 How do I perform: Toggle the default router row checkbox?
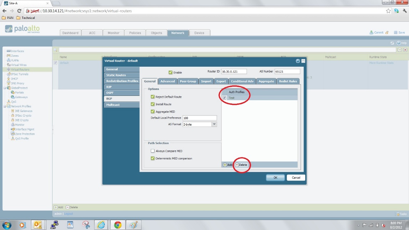tap(55, 63)
